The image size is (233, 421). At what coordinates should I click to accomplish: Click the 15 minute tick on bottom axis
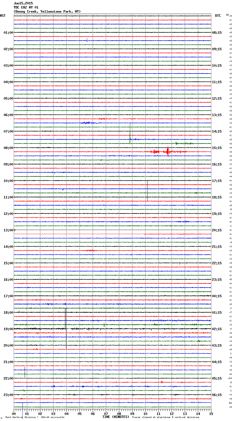point(211,414)
